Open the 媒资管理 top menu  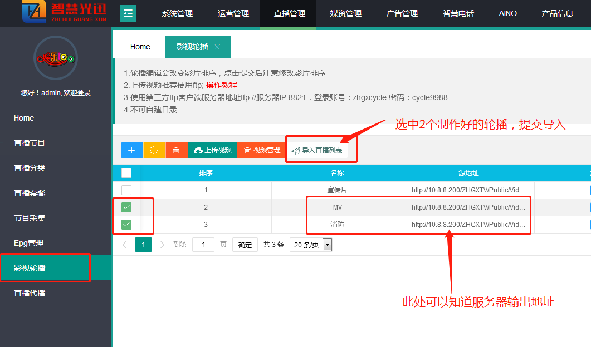(345, 13)
